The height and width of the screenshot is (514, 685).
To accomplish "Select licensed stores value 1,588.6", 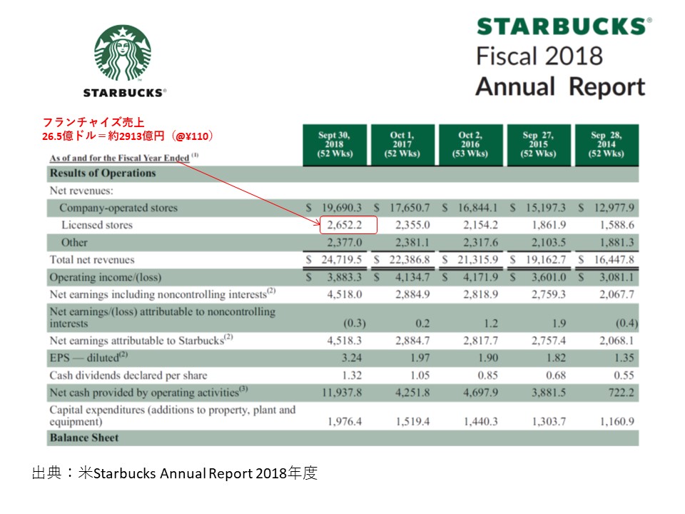I will [616, 225].
